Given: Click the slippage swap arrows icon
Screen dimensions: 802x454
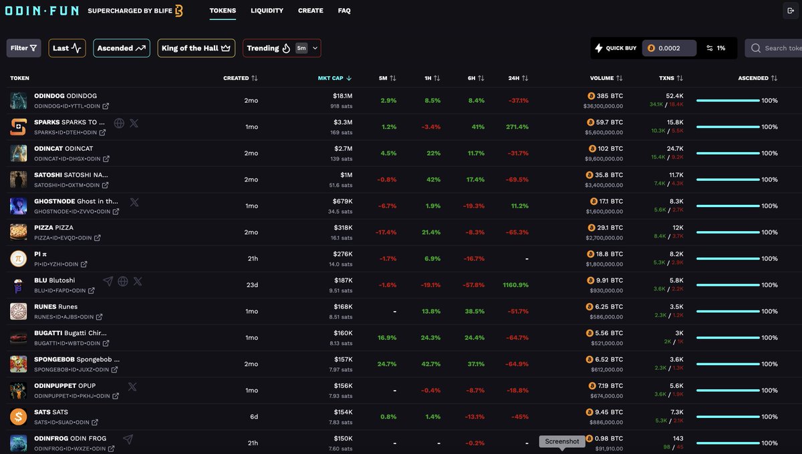Looking at the screenshot, I should click(x=709, y=48).
